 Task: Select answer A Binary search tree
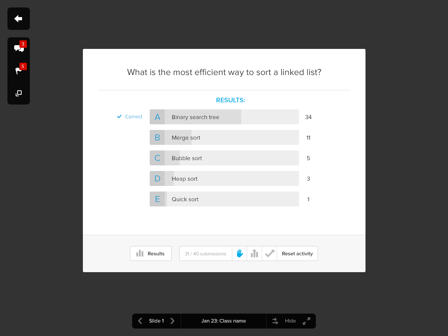(224, 117)
